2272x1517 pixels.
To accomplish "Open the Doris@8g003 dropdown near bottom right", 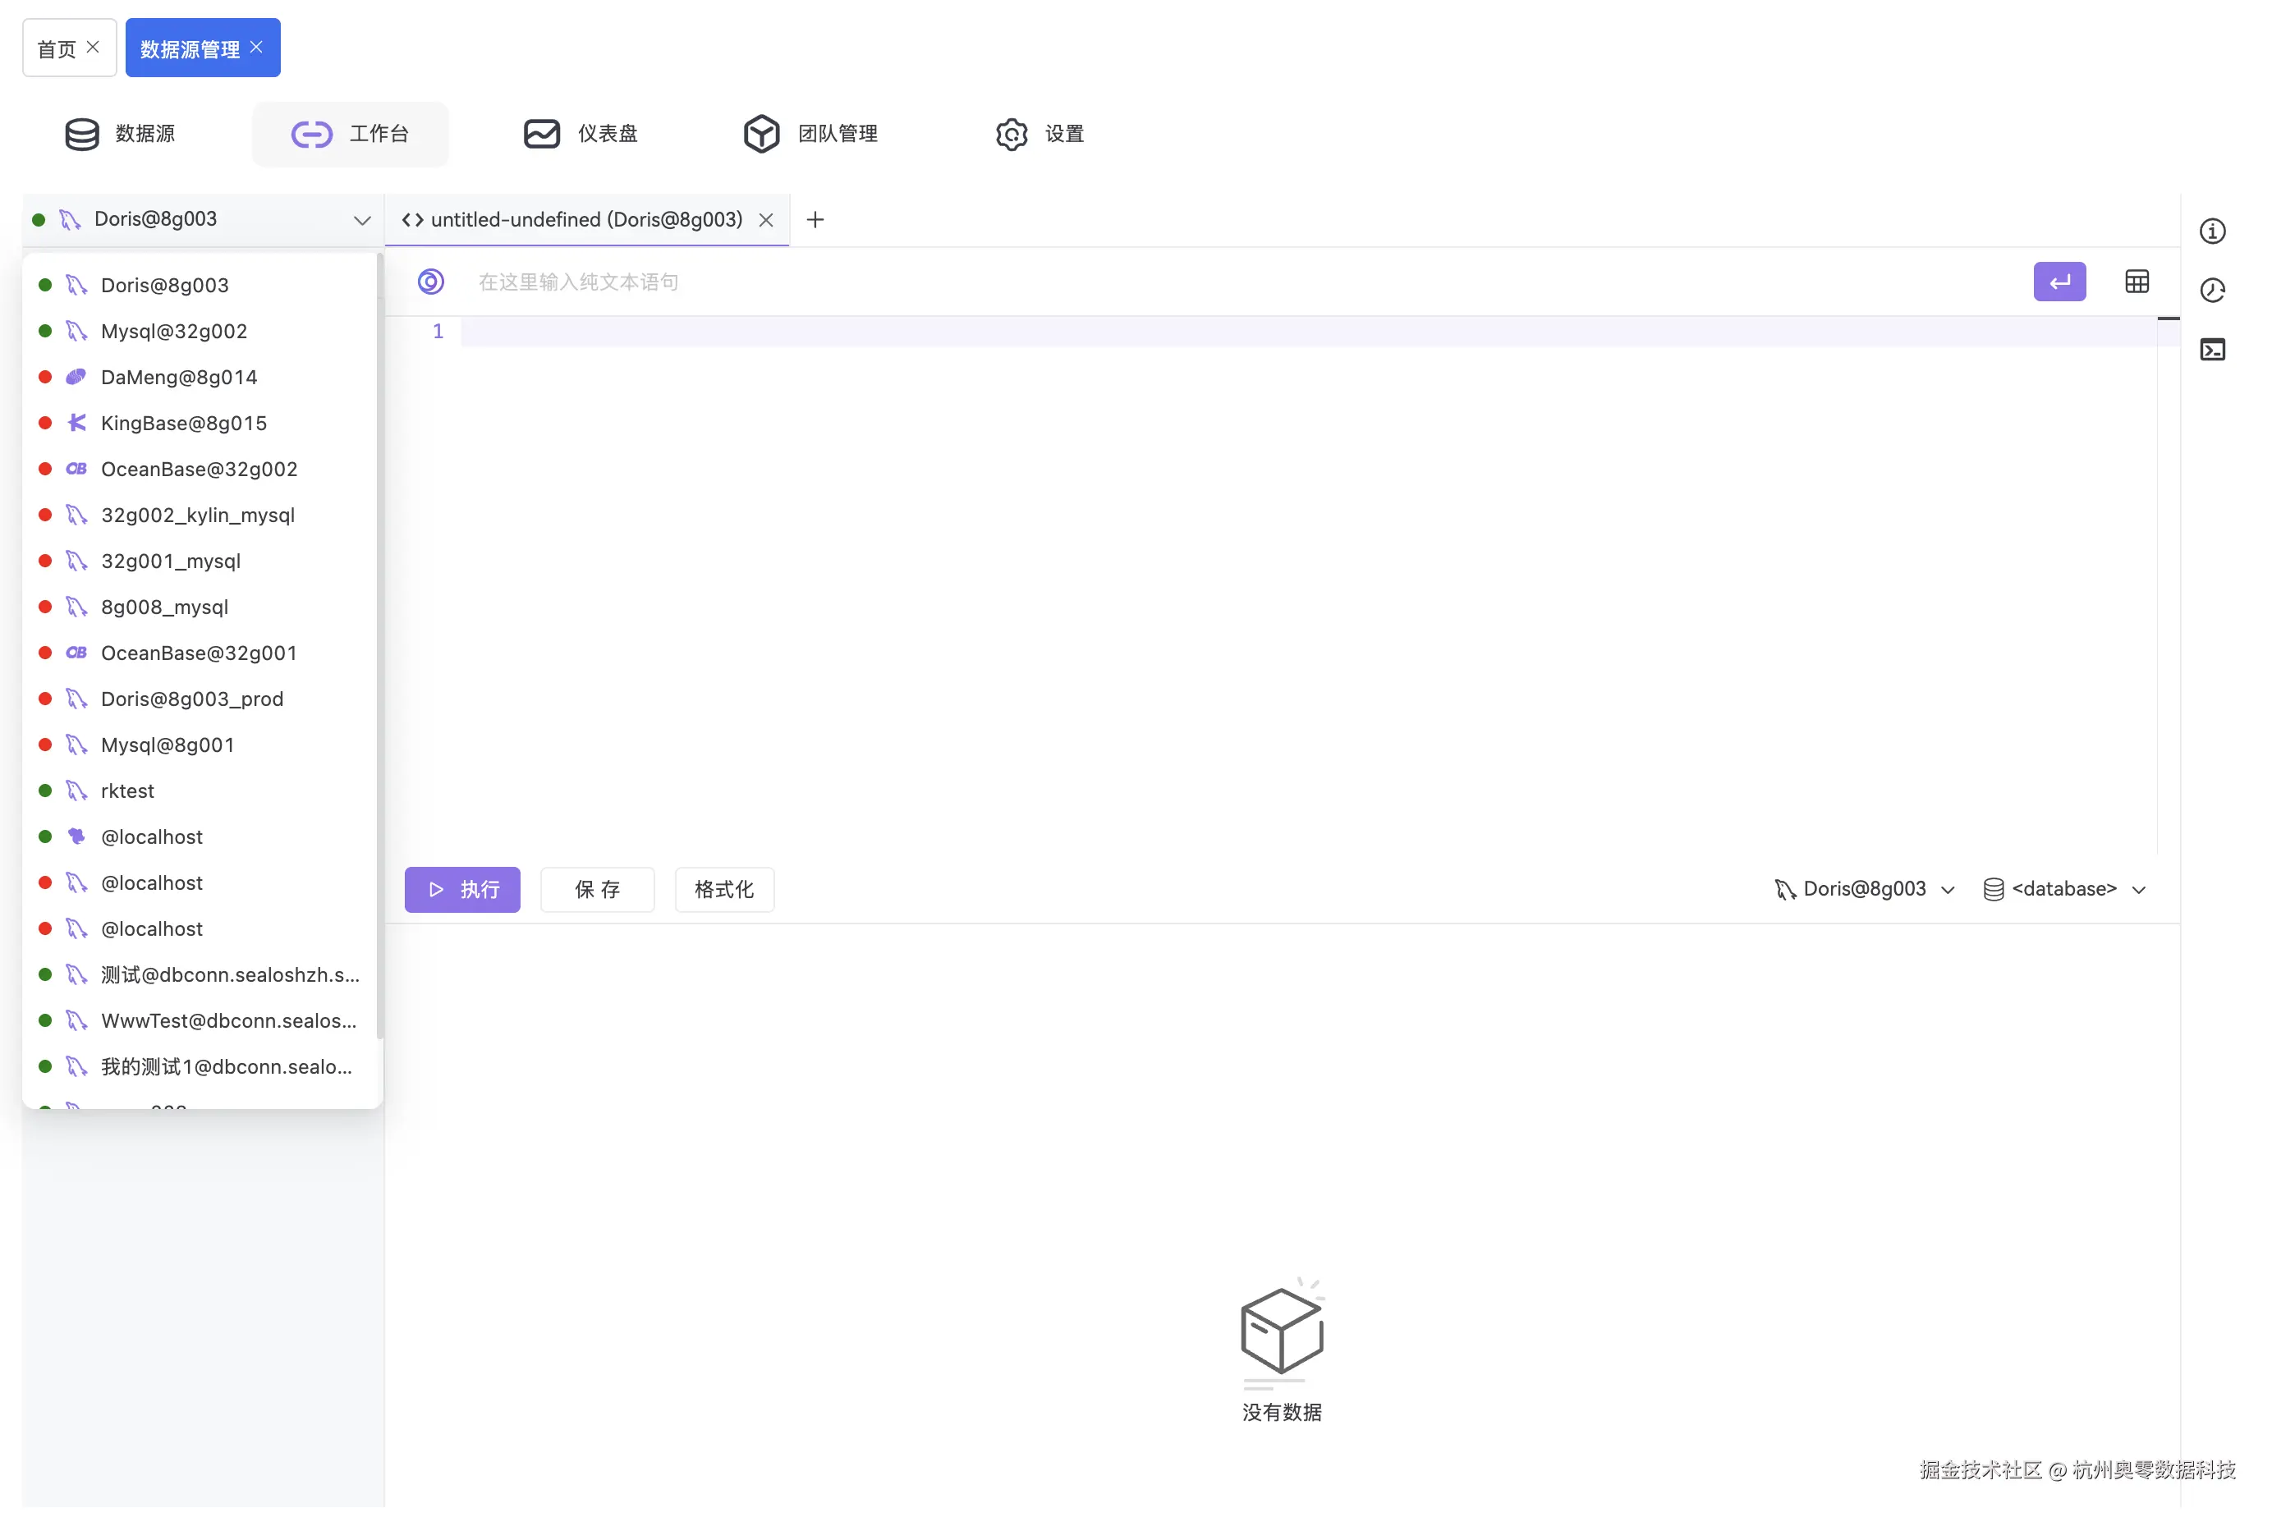I will (1864, 888).
